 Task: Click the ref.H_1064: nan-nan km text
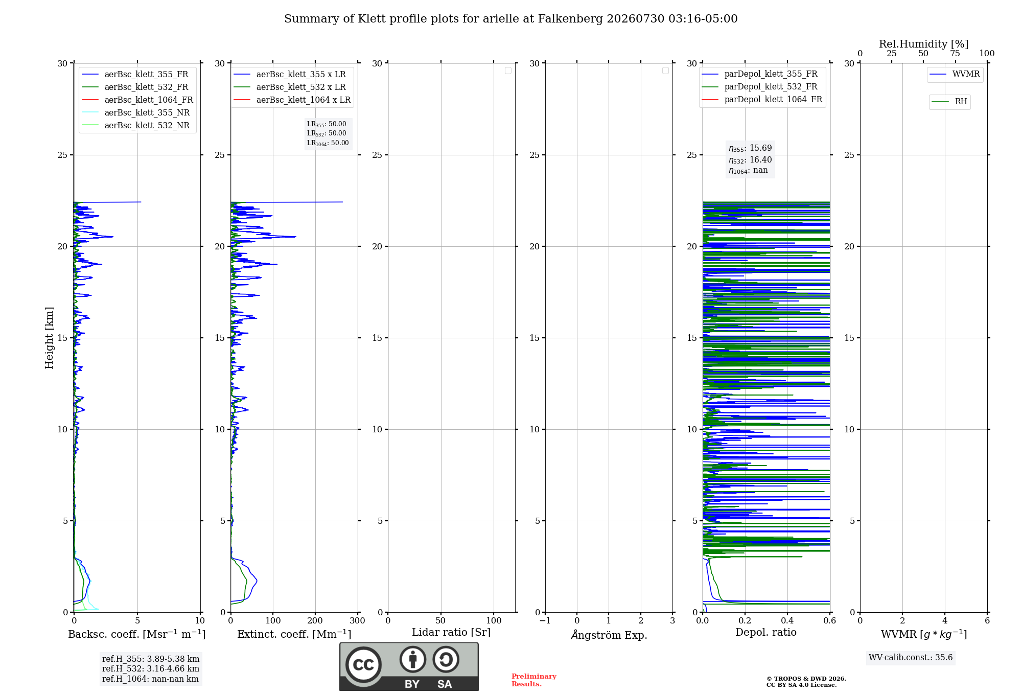pyautogui.click(x=150, y=679)
